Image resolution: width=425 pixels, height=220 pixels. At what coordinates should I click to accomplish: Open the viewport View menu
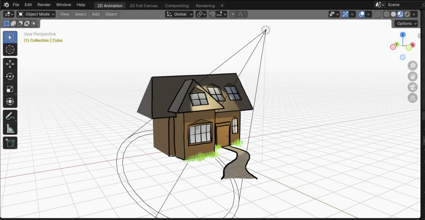[x=65, y=14]
